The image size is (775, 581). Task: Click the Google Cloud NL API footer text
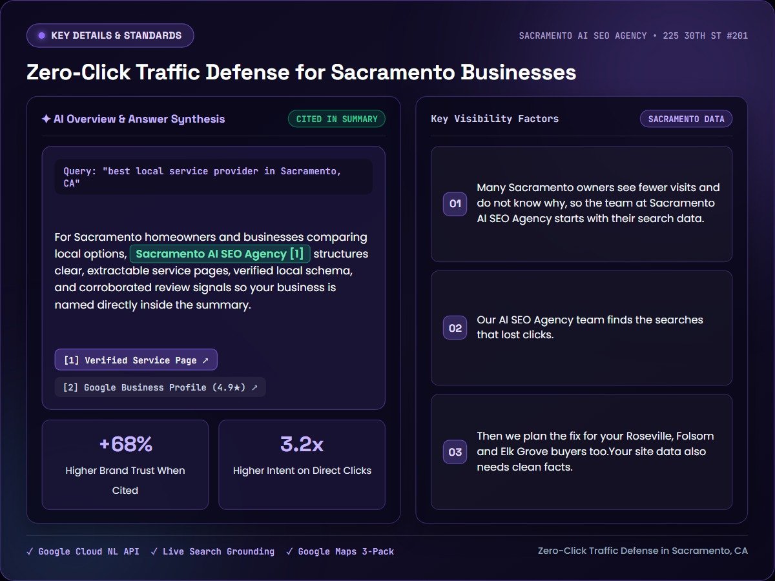(88, 551)
